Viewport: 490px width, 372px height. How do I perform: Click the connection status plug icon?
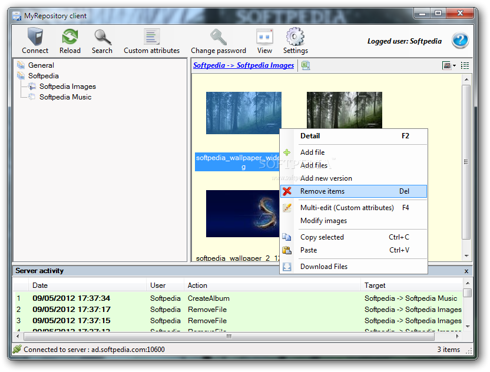[x=17, y=349]
